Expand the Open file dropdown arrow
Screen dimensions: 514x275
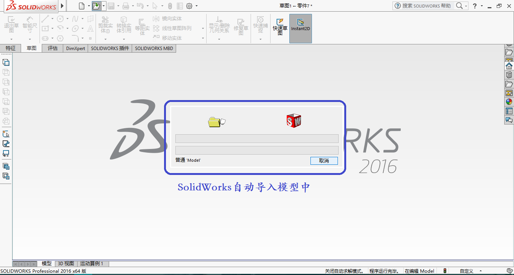[104, 6]
